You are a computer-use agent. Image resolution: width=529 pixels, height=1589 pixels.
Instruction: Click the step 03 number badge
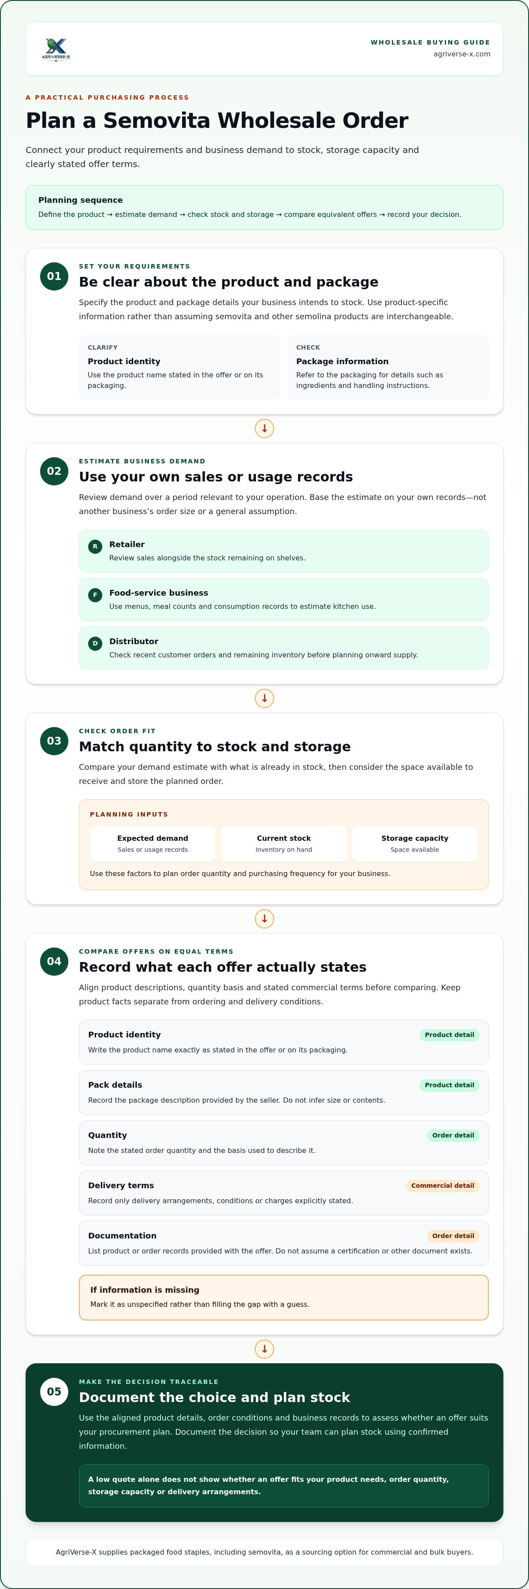coord(54,741)
